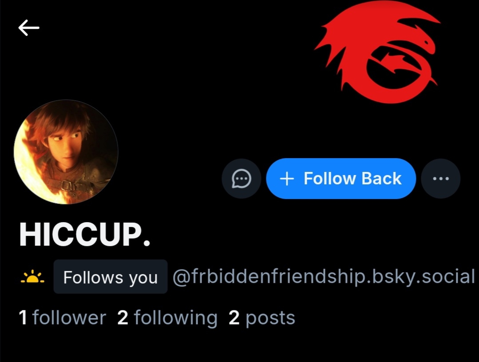Click the sun emoji beside Follows you

point(32,277)
